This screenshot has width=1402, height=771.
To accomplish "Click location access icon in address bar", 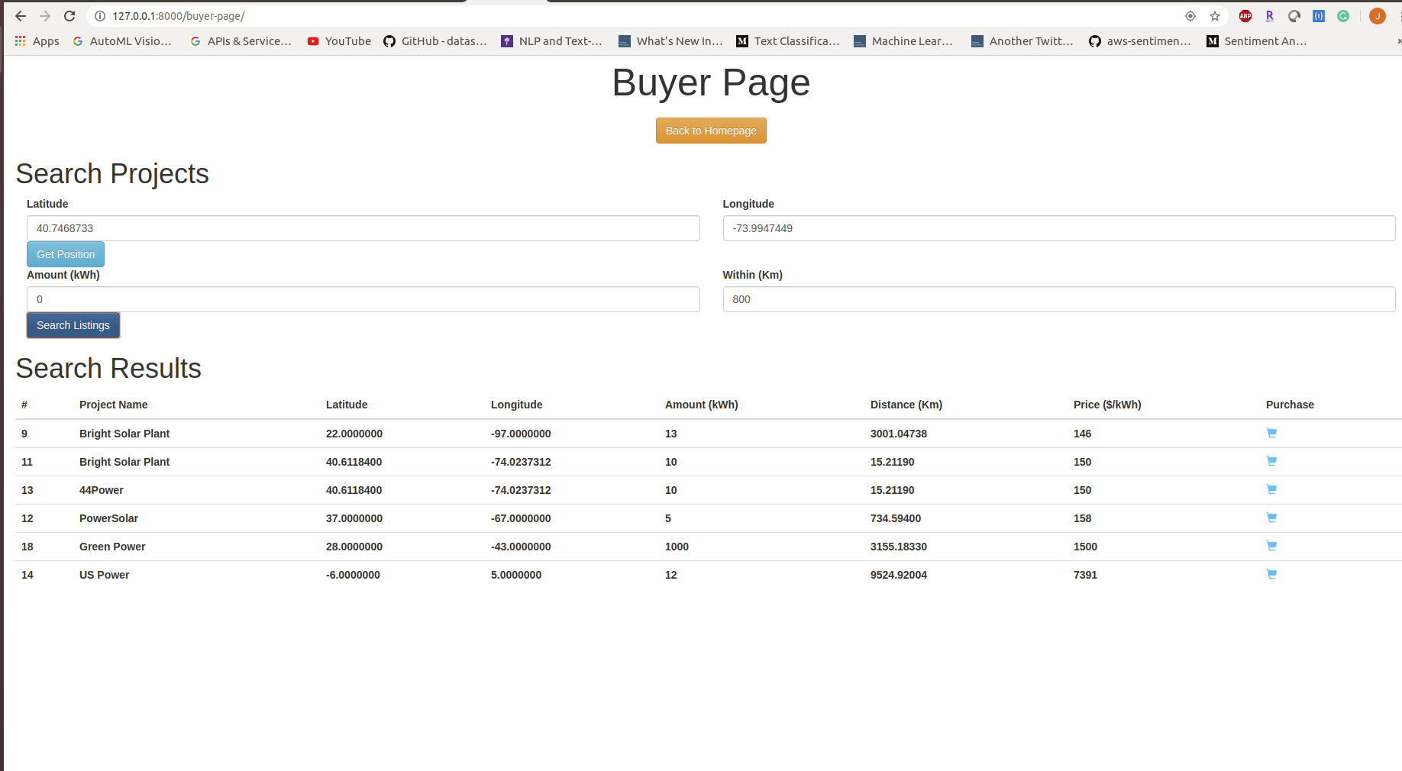I will click(1190, 16).
